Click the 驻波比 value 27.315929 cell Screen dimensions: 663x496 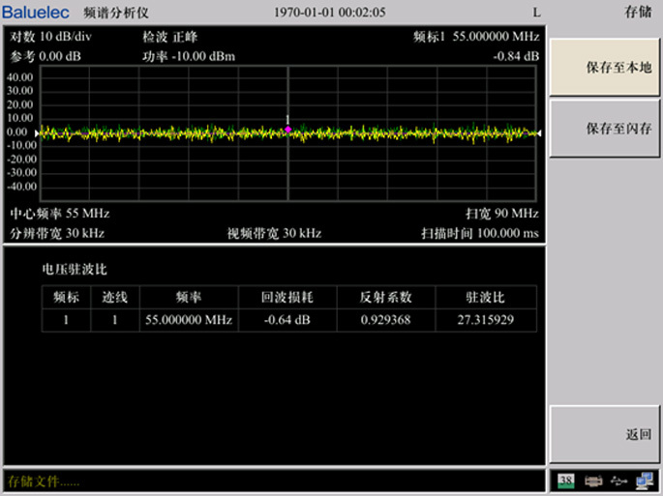485,319
